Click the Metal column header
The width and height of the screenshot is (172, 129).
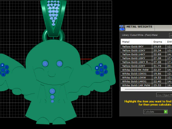136,42
